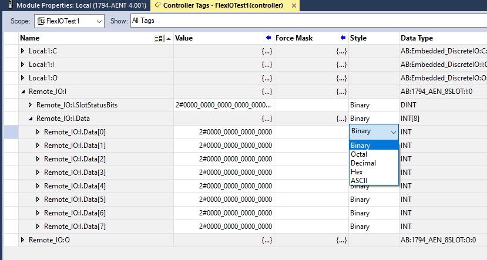Choose ASCII in style list
This screenshot has width=487, height=260.
374,180
